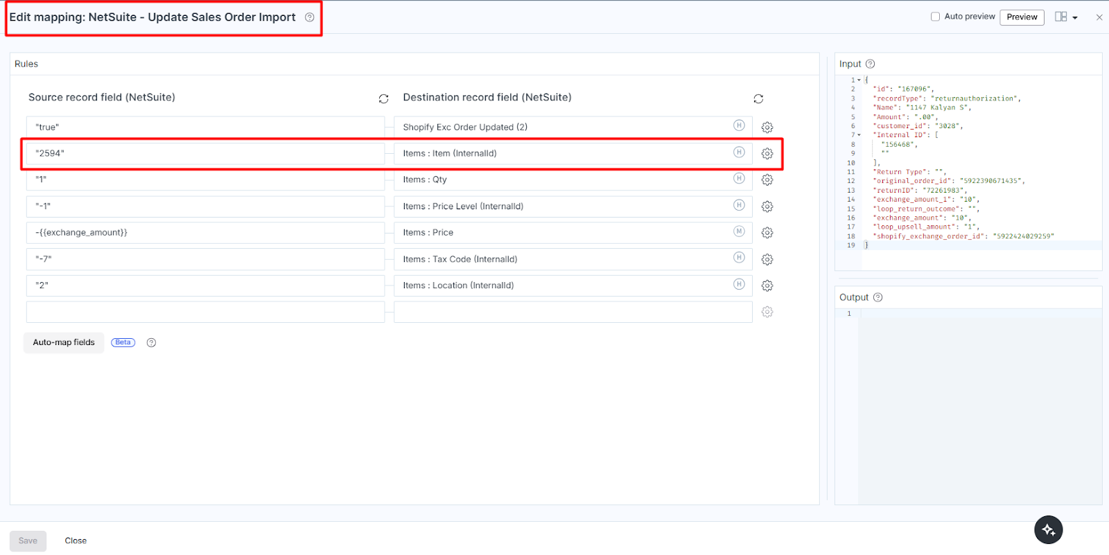This screenshot has width=1109, height=555.
Task: Open the AI assistant sparkle button
Action: 1048,530
